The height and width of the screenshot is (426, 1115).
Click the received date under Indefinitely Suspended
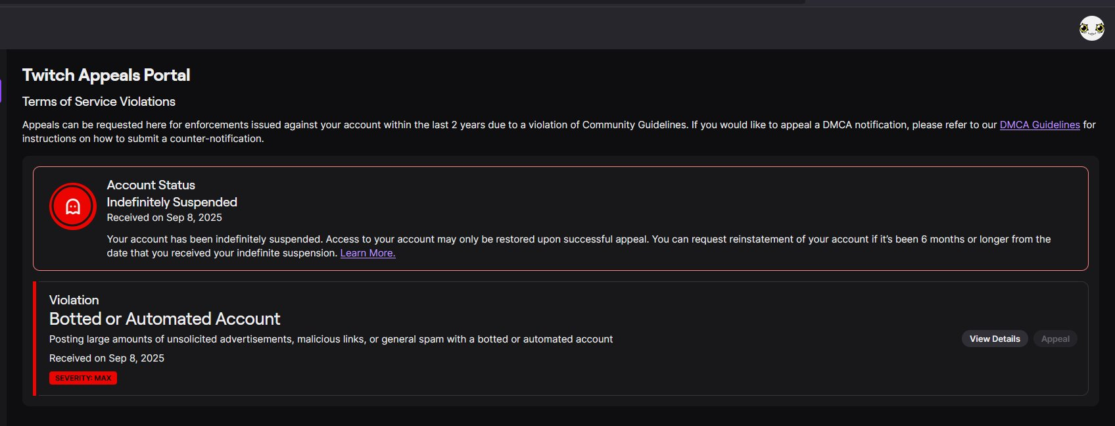click(164, 218)
